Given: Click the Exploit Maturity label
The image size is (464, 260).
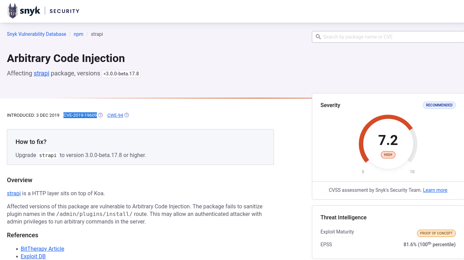Looking at the screenshot, I should [x=337, y=232].
